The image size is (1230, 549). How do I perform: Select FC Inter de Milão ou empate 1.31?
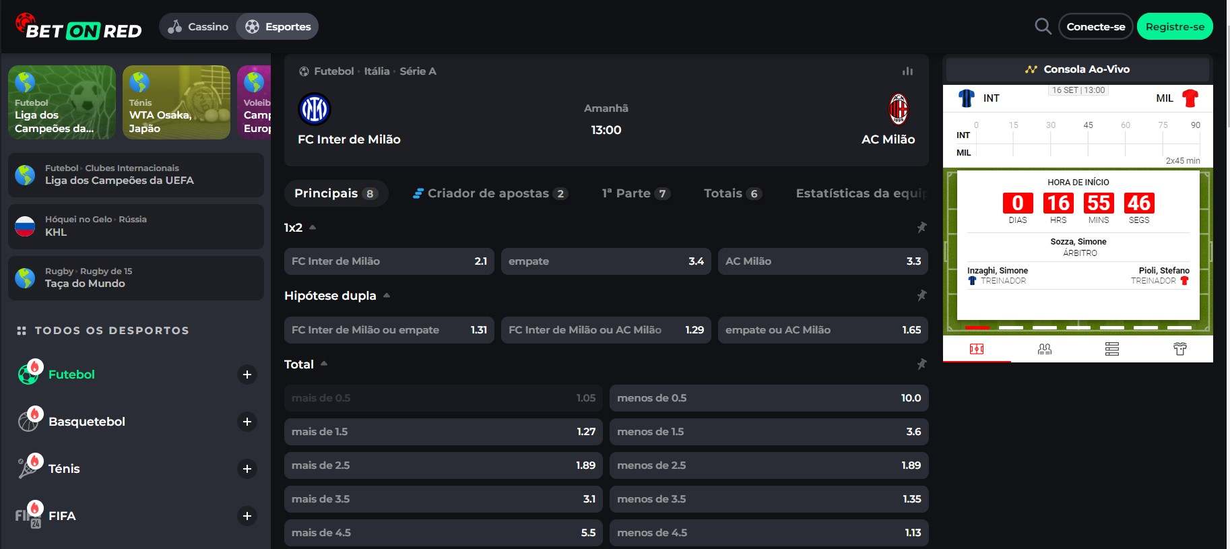point(389,330)
